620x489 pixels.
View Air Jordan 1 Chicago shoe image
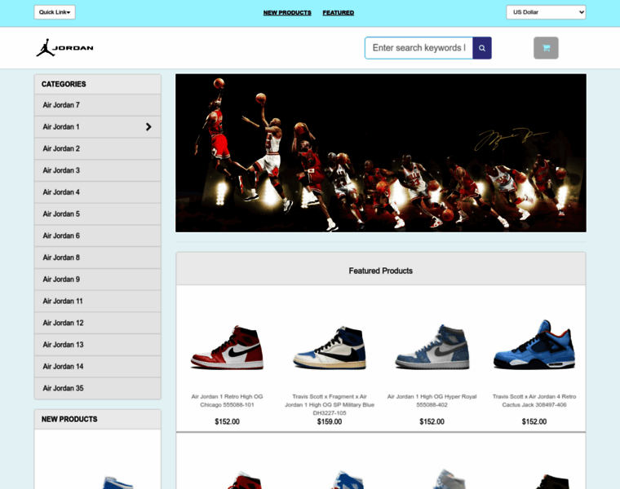pos(227,347)
